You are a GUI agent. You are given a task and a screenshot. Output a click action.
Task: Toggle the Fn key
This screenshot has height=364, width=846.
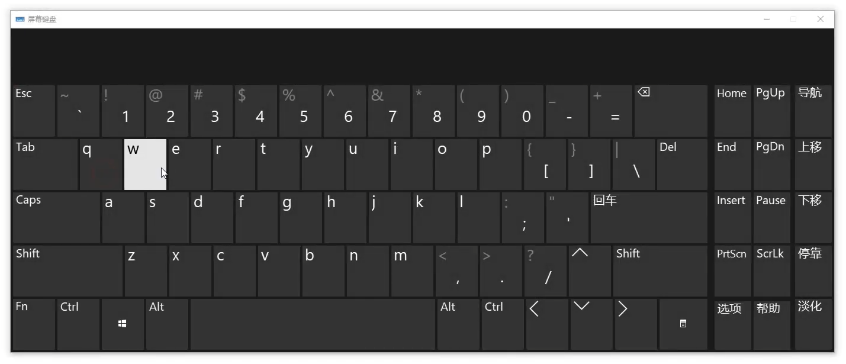click(x=34, y=324)
